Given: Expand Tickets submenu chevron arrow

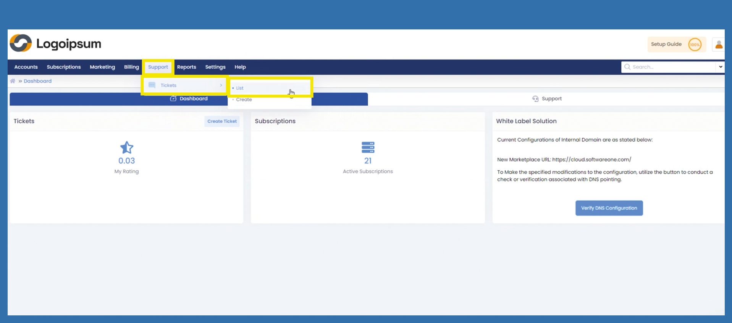Looking at the screenshot, I should pos(221,85).
